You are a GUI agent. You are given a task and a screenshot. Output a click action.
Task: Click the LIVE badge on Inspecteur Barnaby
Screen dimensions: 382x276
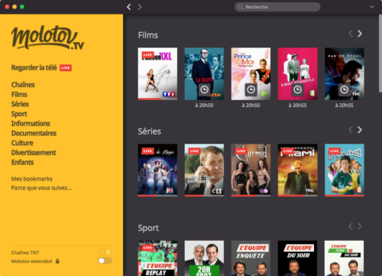194,151
